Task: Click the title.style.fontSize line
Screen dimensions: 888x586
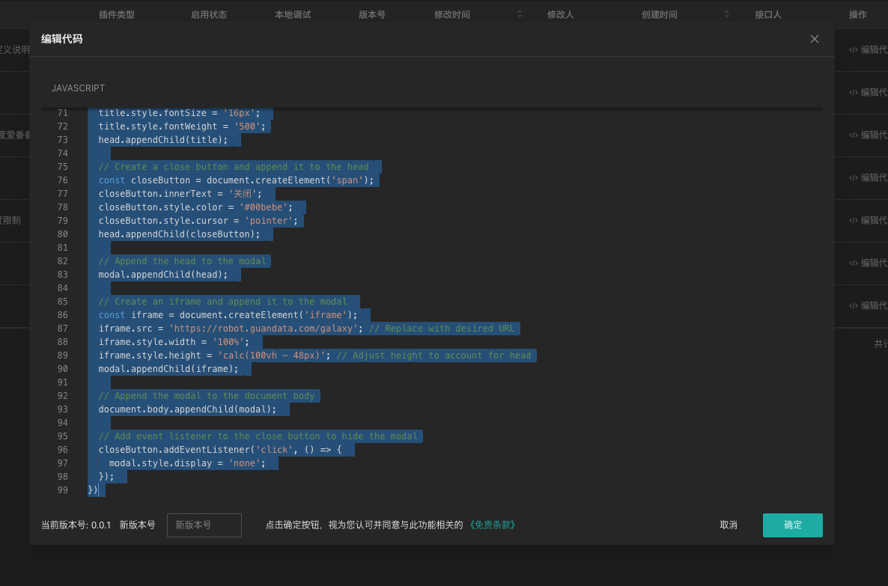Action: 179,113
